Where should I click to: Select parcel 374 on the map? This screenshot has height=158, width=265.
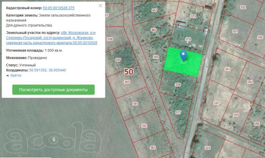pos(188,39)
